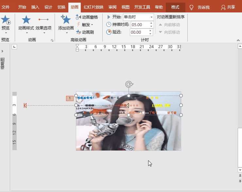Click the Share (共享) person icon
The image size is (242, 192).
[223, 7]
